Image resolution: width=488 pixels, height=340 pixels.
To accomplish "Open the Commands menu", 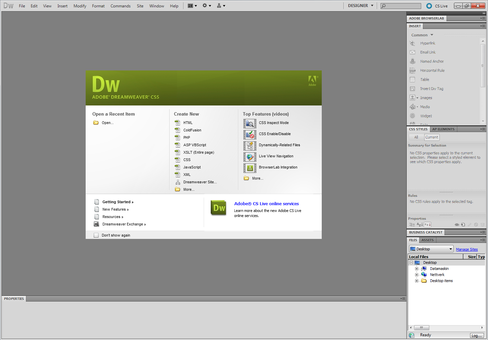I will coord(120,6).
